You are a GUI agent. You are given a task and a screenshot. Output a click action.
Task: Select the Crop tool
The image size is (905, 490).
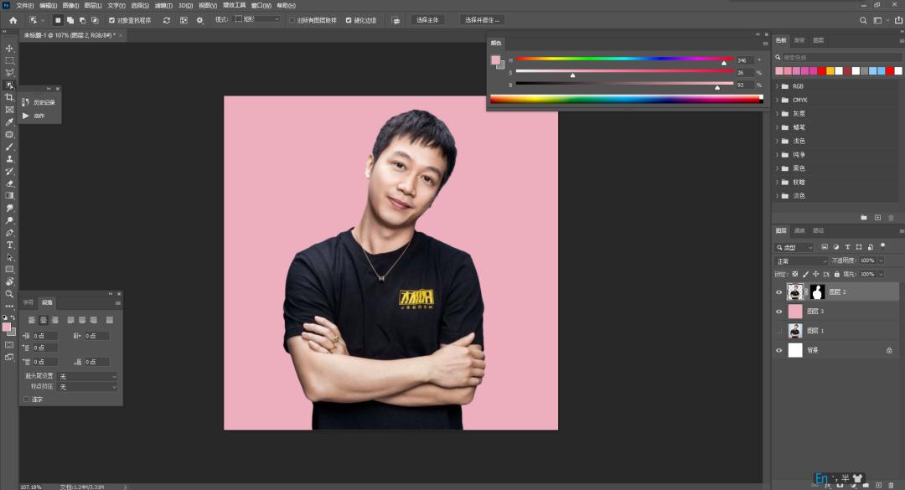coord(9,97)
